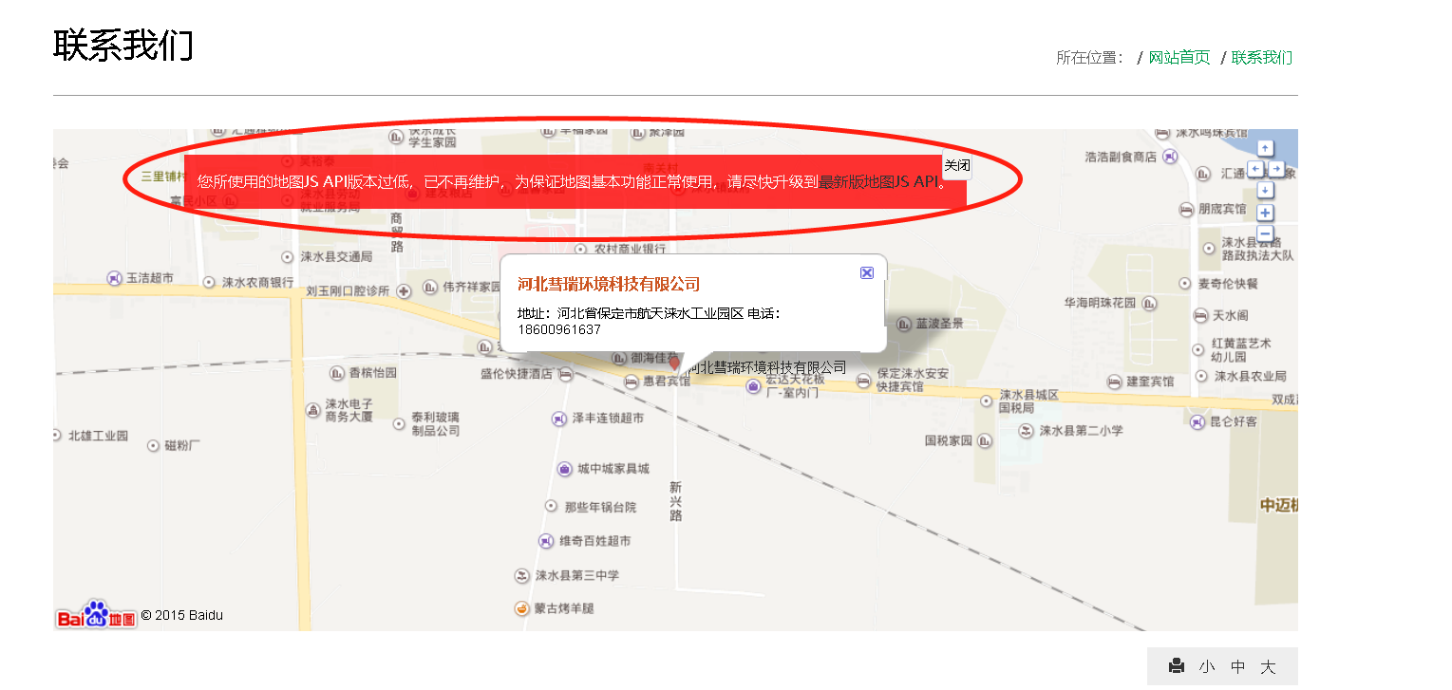
Task: Zoom out of the map with the minus button
Action: (1265, 233)
